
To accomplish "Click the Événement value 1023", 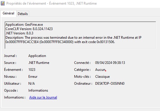I will pos(32,70).
